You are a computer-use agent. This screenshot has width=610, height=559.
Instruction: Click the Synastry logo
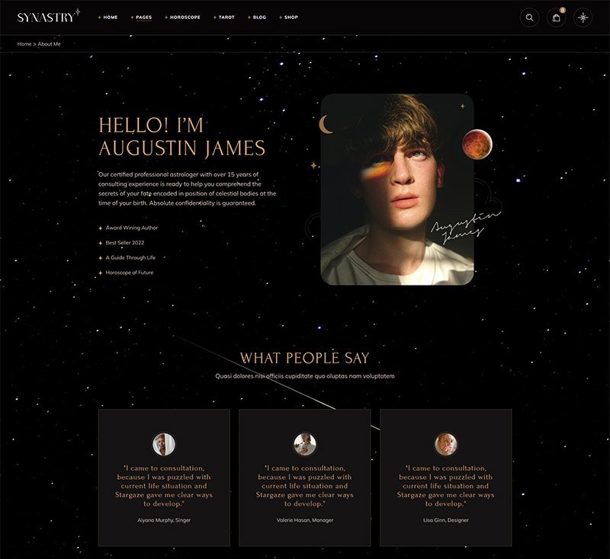[49, 17]
